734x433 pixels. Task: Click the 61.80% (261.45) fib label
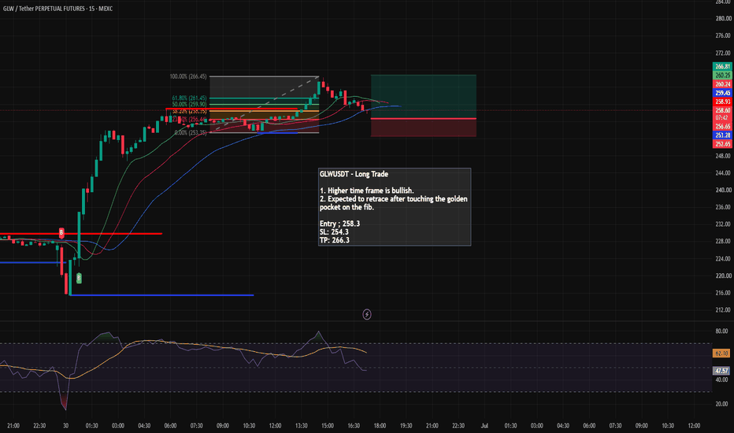point(189,98)
